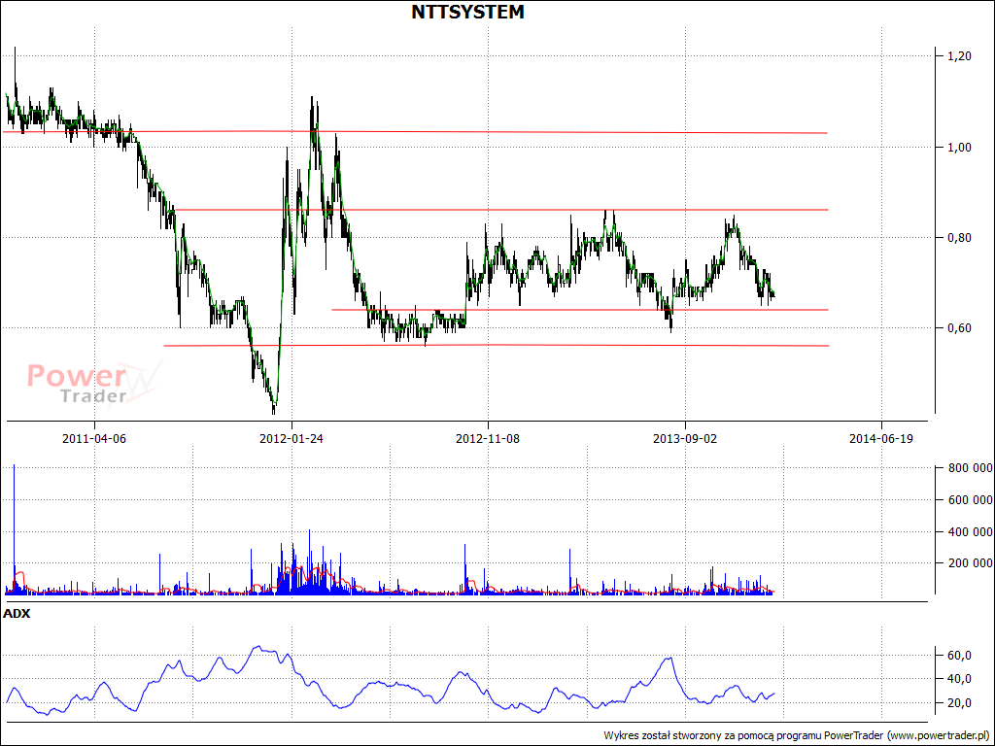This screenshot has height=746, width=995.
Task: Click the ADX indicator label
Action: [17, 614]
